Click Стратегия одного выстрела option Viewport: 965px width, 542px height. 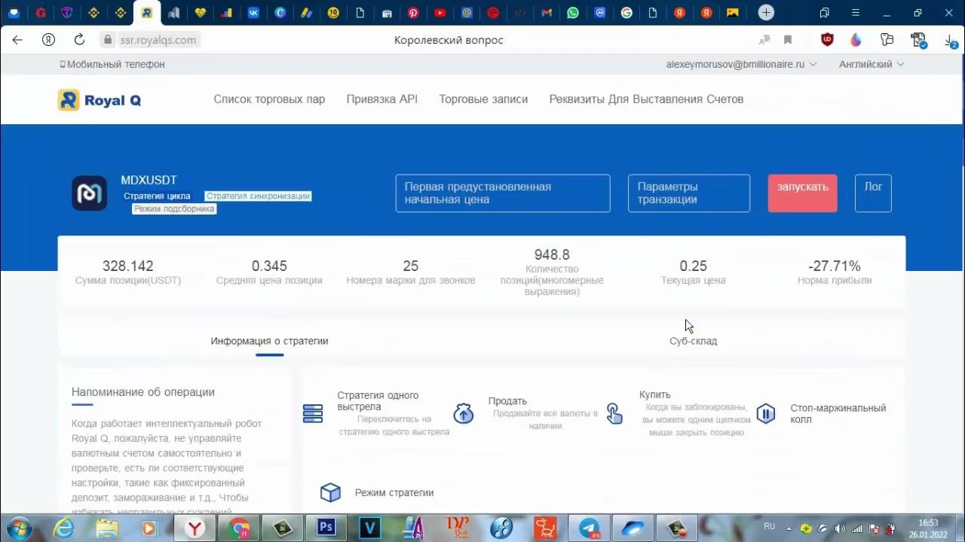coord(378,400)
